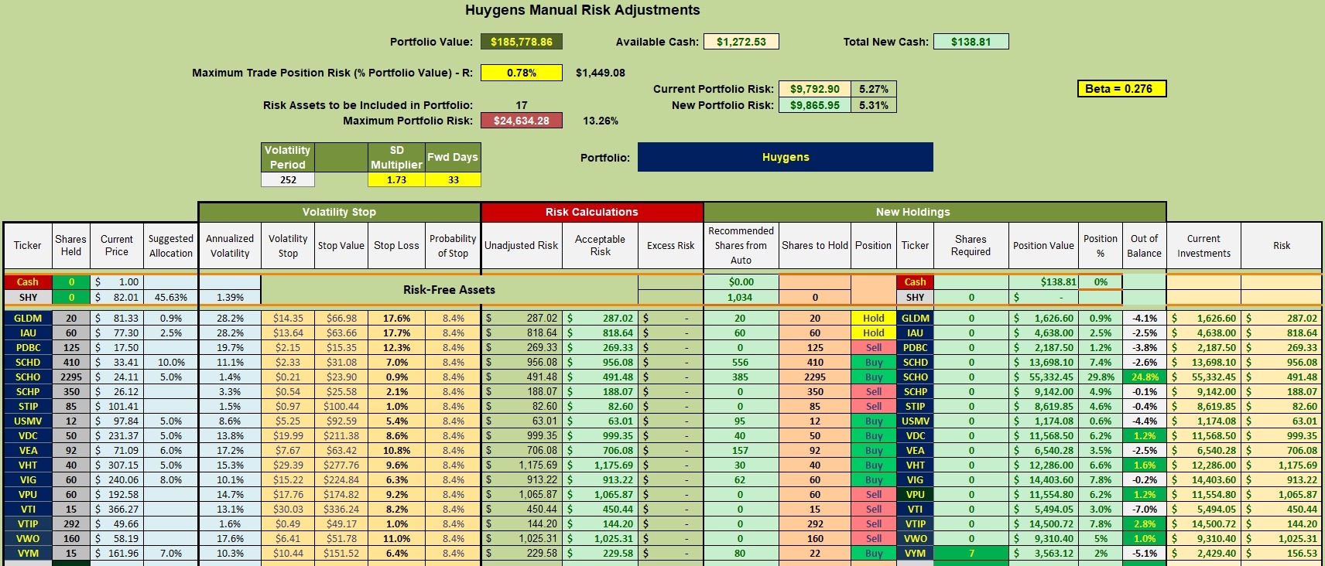Select the red Maximum Portfolio Risk cell $24,634.28
Screen dimensions: 1325x566
pyautogui.click(x=522, y=121)
